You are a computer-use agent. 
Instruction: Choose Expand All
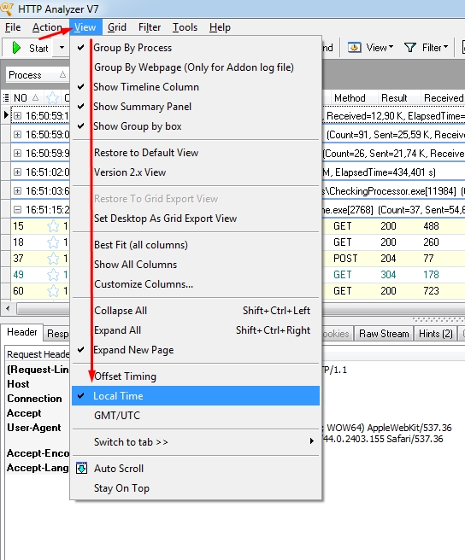tap(196, 330)
